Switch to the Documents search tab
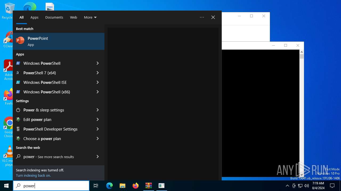This screenshot has width=341, height=191. (x=54, y=17)
